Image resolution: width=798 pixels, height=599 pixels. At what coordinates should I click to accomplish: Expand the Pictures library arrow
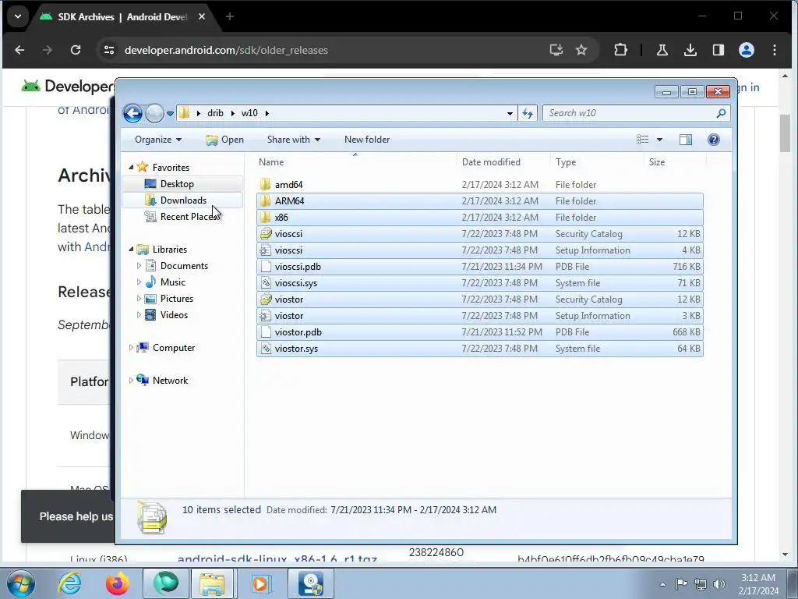click(139, 299)
